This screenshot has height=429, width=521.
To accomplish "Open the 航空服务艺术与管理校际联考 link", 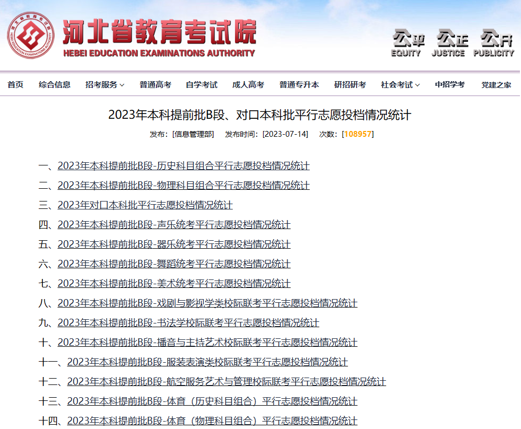I will coord(226,381).
